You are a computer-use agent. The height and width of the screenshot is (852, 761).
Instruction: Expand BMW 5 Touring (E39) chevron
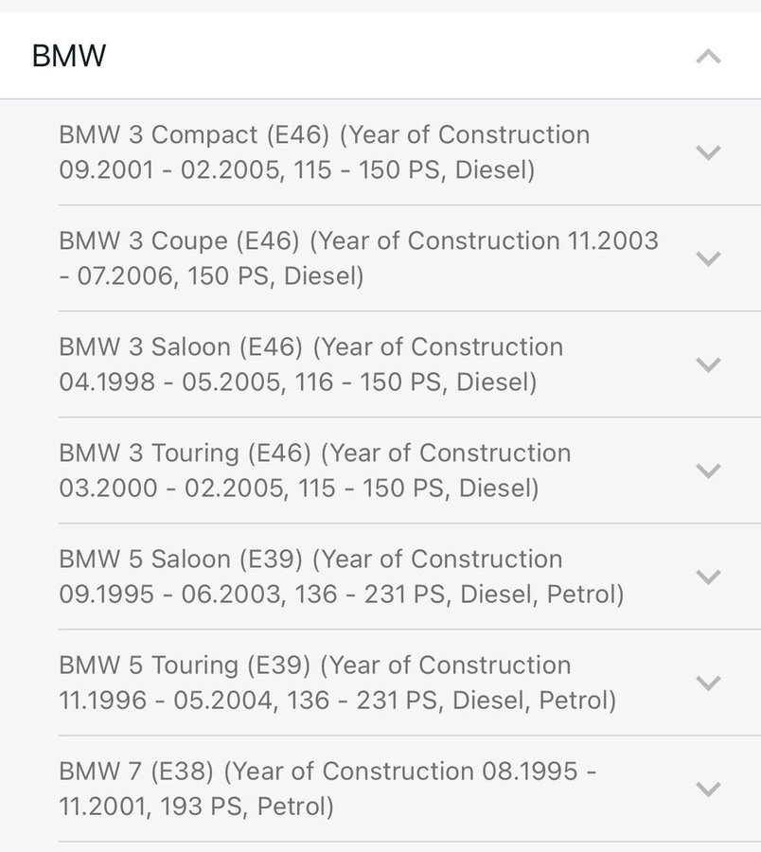[x=708, y=683]
